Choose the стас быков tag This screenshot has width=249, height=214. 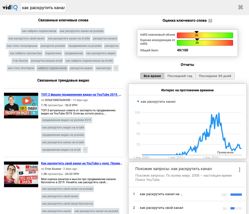(20, 60)
